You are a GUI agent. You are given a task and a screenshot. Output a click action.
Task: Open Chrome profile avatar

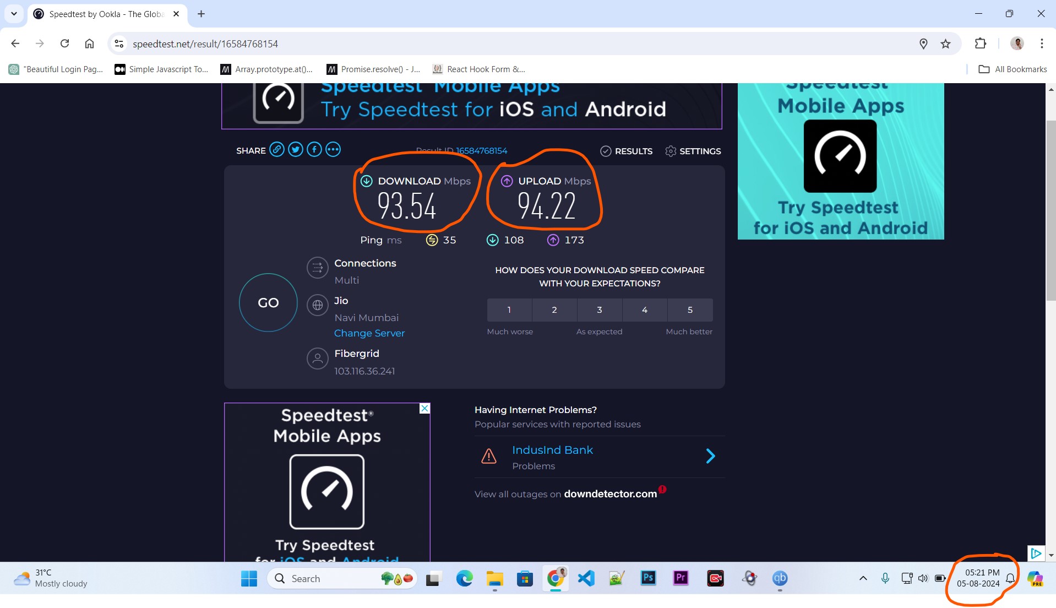point(1017,44)
